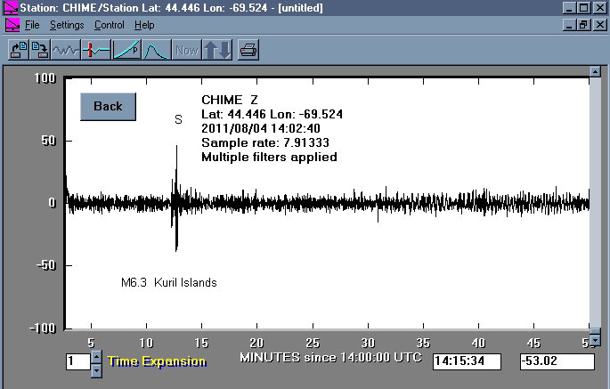Image resolution: width=610 pixels, height=389 pixels.
Task: Click the red marker pick toolbar icon
Action: tap(96, 50)
